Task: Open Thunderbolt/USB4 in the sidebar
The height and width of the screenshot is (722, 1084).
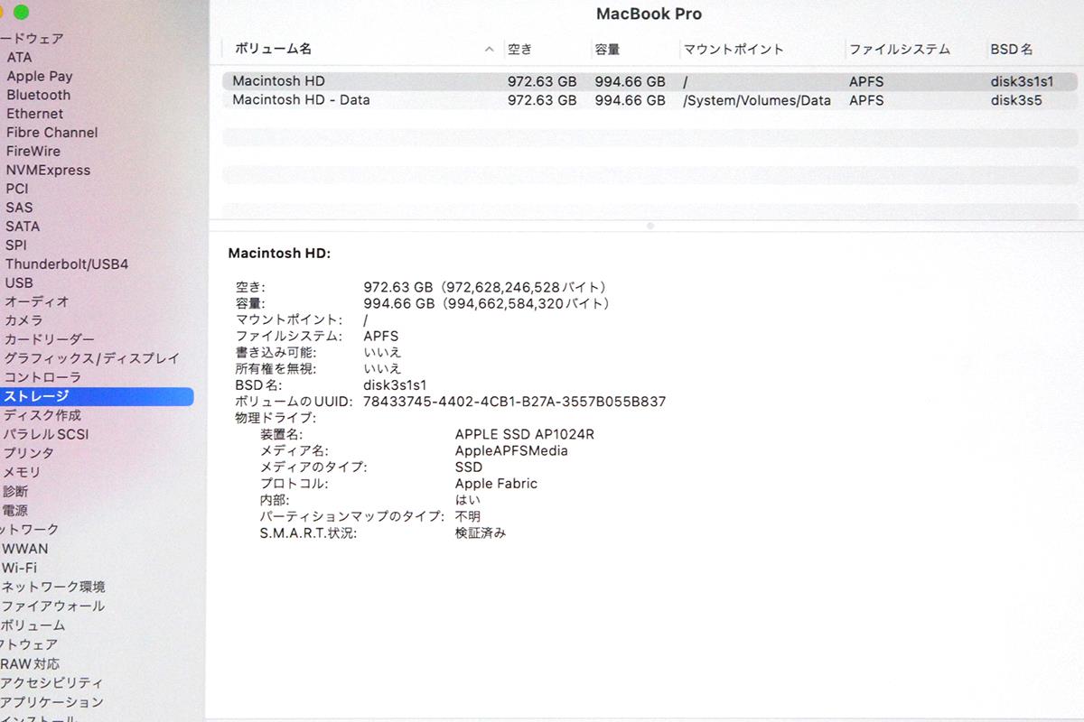Action: point(67,264)
